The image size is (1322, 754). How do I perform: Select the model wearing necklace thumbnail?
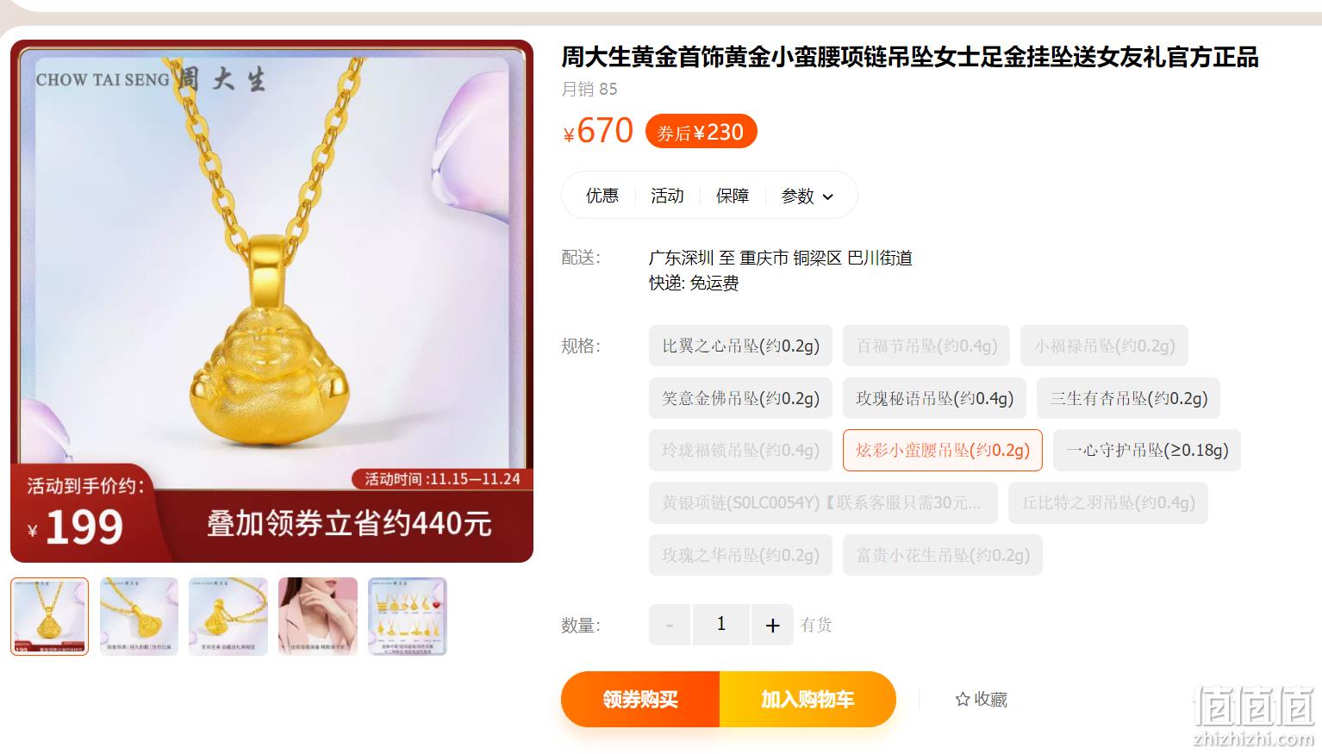318,616
